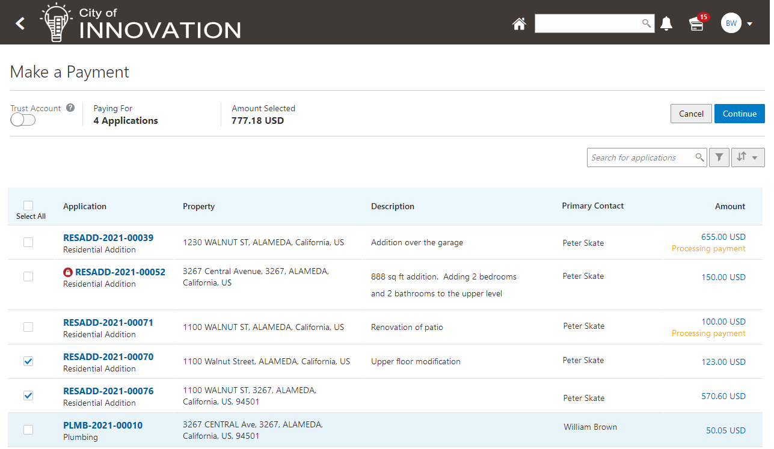Click the Application column header

[85, 206]
